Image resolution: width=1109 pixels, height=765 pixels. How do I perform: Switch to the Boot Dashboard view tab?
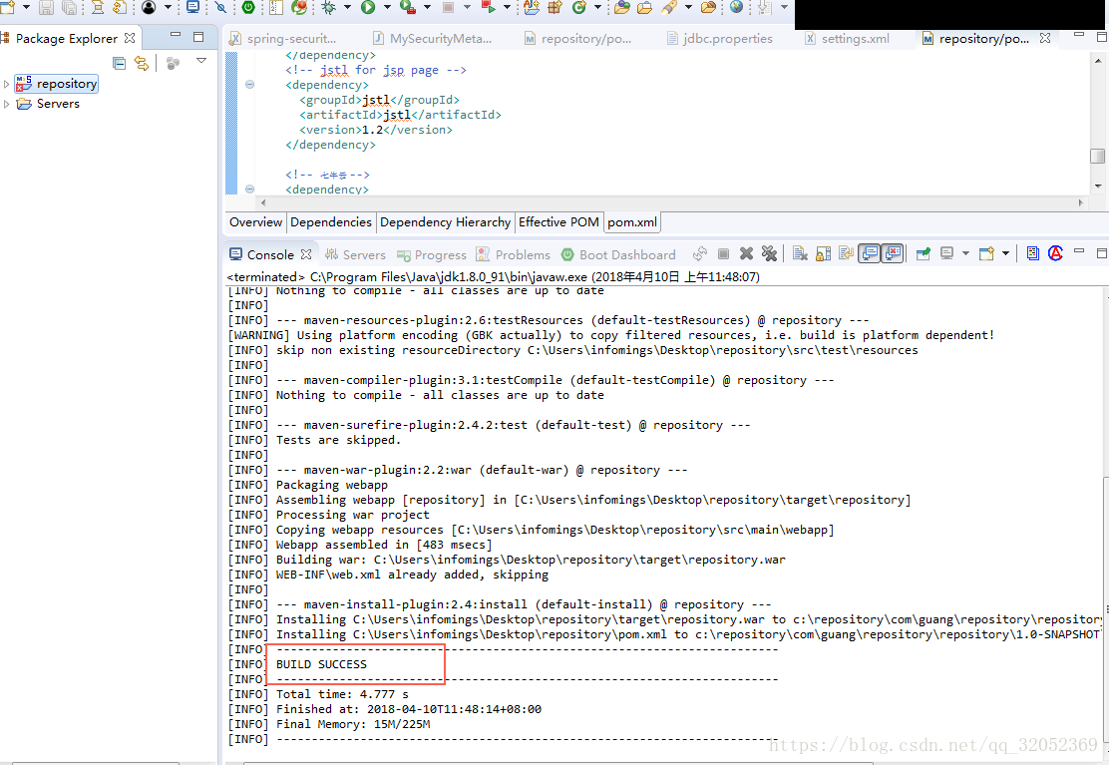pos(619,254)
